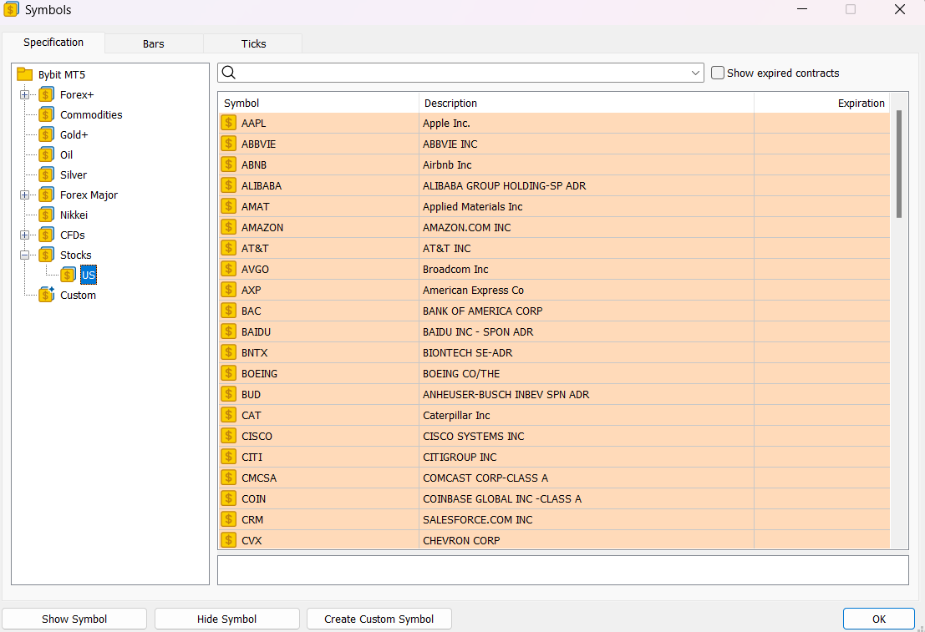
Task: Click the COIN row symbol icon
Action: pos(228,498)
